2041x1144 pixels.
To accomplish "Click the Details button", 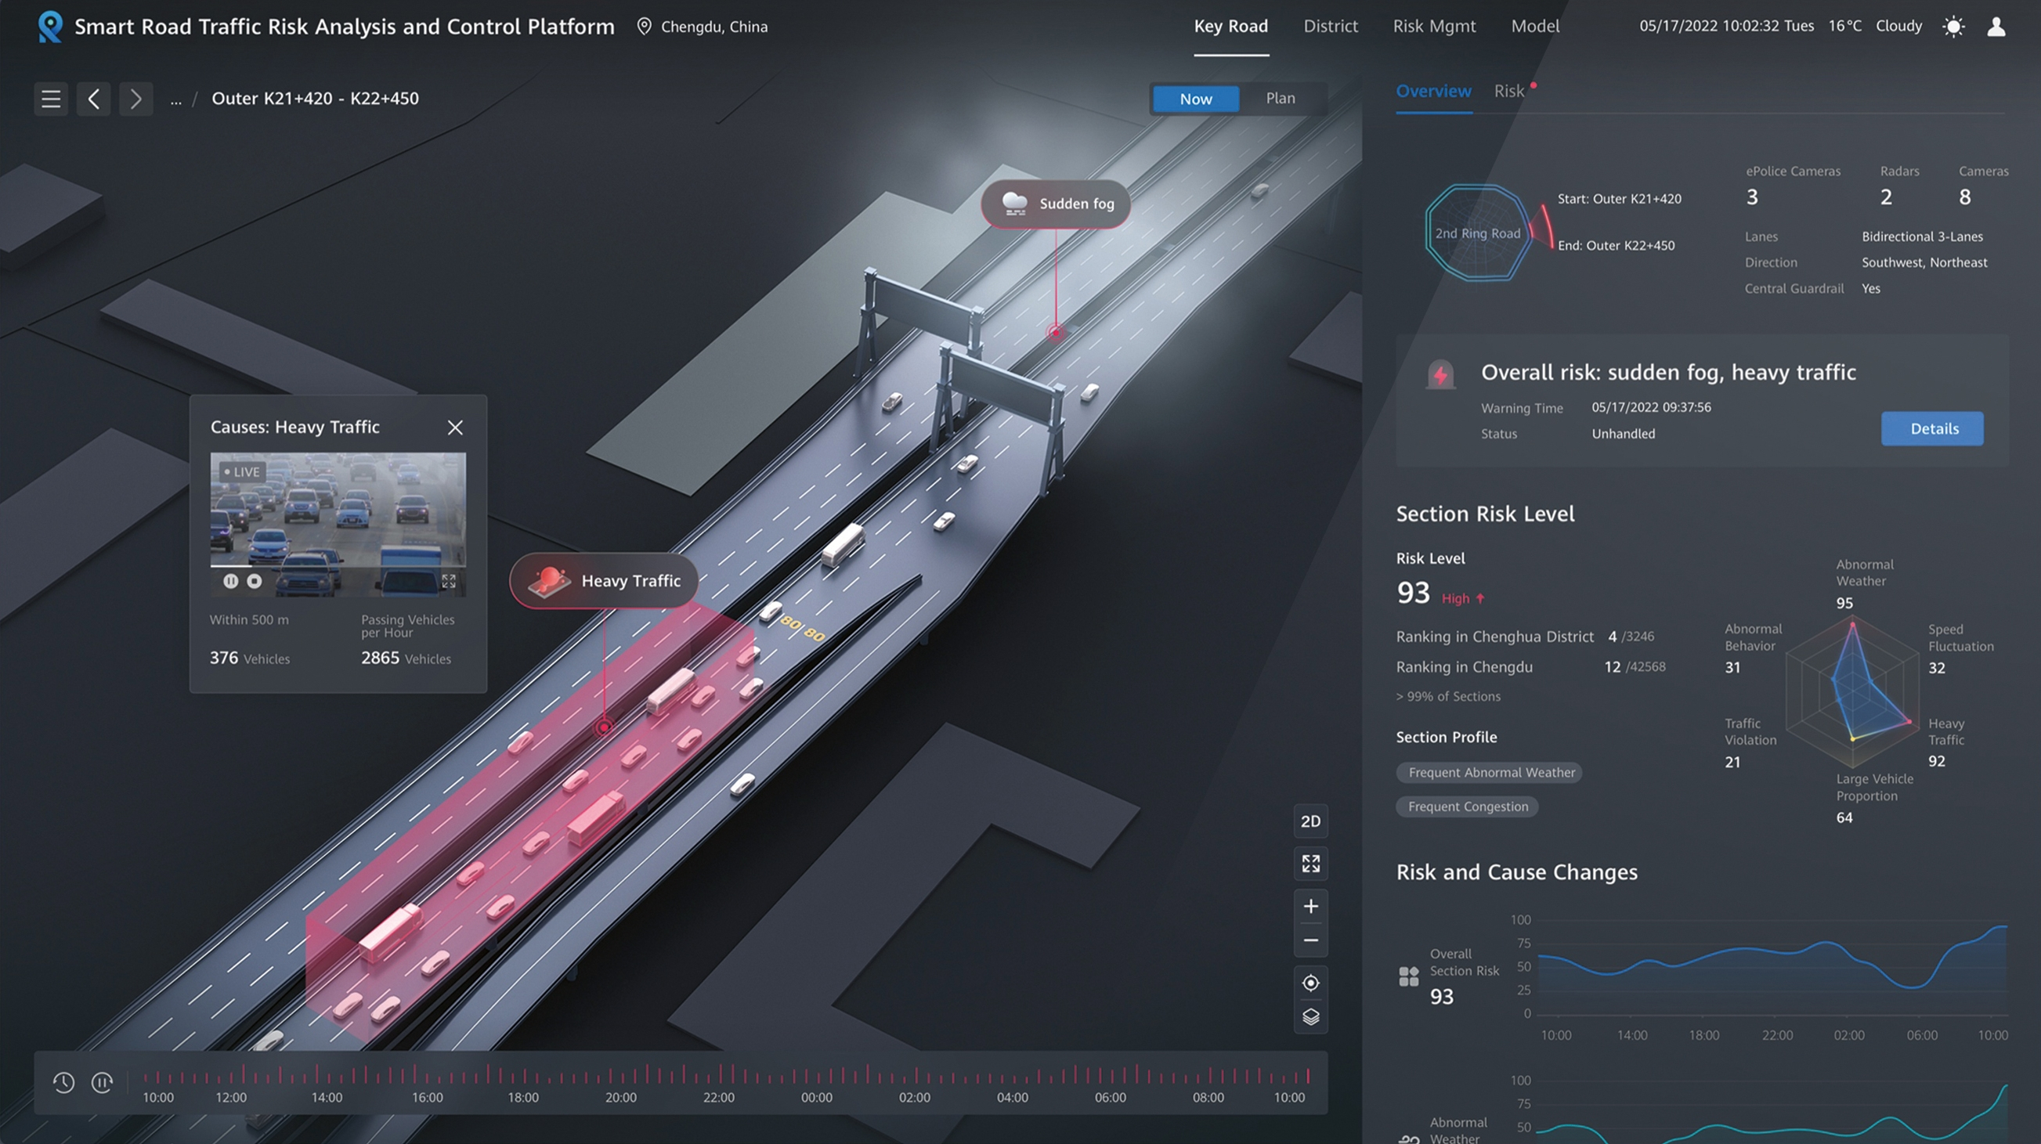I will [1932, 428].
